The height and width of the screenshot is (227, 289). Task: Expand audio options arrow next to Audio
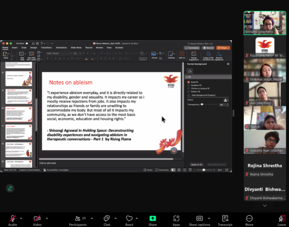21,218
